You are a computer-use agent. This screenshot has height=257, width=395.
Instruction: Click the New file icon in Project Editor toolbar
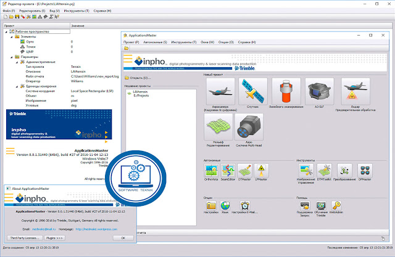(x=6, y=17)
